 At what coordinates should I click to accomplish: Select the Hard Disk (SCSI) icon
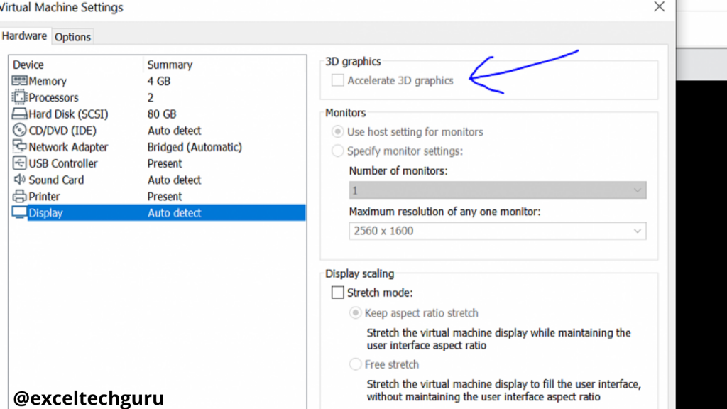coord(19,114)
